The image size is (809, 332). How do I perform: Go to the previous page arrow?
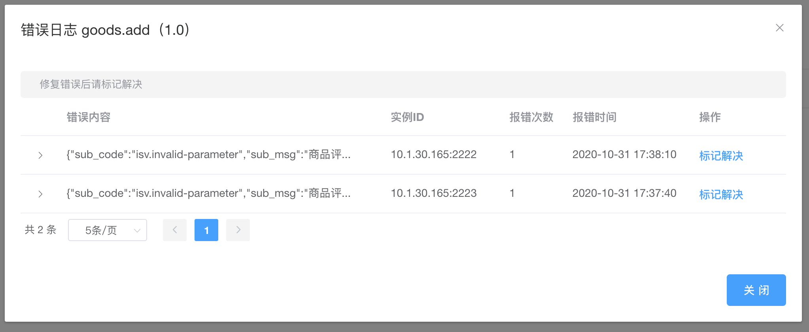175,230
